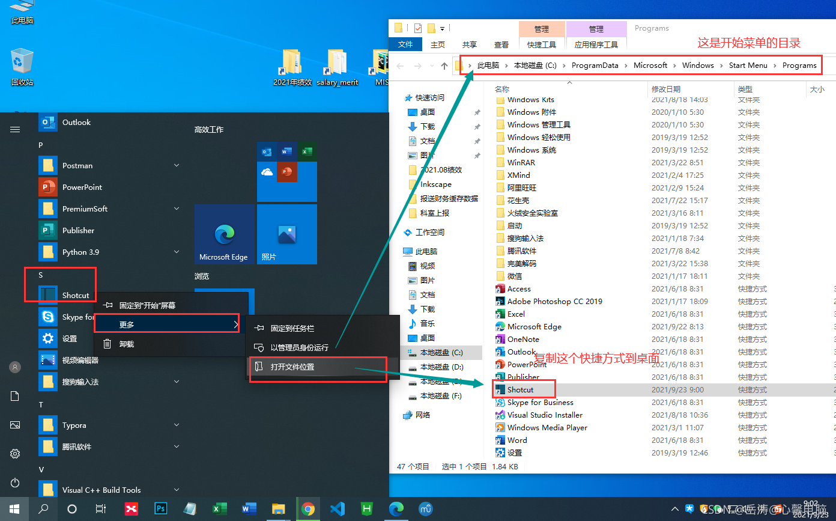Select Shotcut shortcut in file list
836x521 pixels.
pyautogui.click(x=520, y=389)
